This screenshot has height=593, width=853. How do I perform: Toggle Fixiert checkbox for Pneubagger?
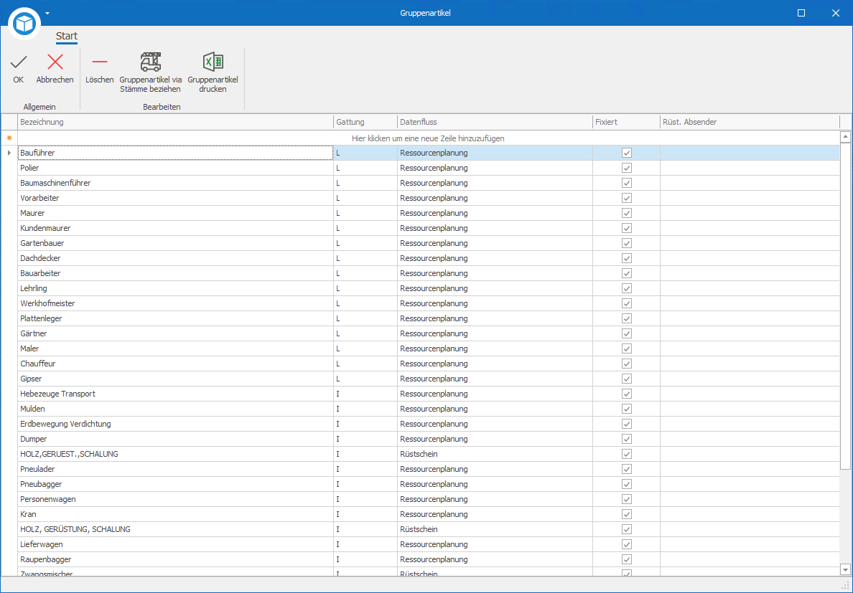(627, 484)
